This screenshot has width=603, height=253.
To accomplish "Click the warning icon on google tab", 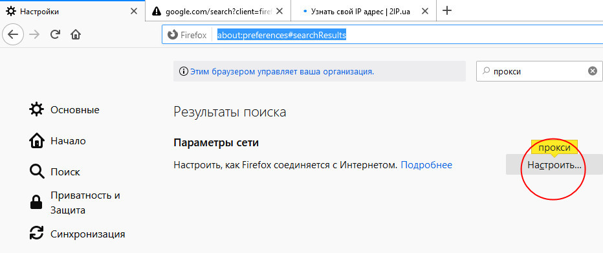I will [156, 12].
